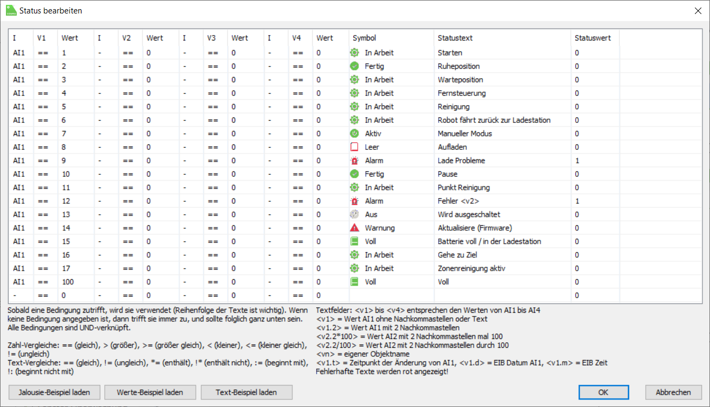The image size is (710, 407).
Task: Click the Alarm icon for Fehler <v2>
Action: [x=354, y=201]
